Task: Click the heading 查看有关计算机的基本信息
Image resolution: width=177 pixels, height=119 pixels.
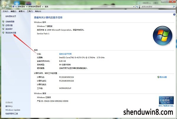Action: (48, 17)
